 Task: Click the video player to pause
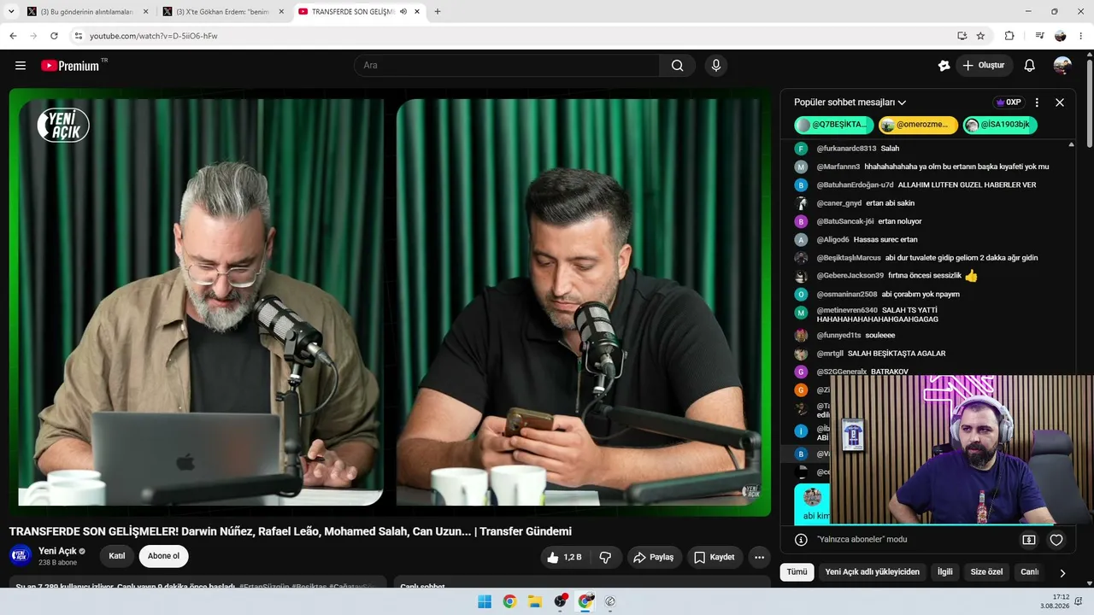click(x=390, y=302)
